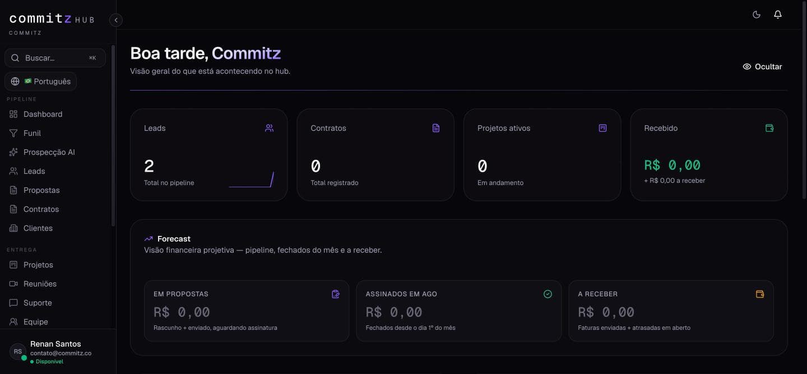807x374 pixels.
Task: Open notifications bell icon
Action: 778,15
